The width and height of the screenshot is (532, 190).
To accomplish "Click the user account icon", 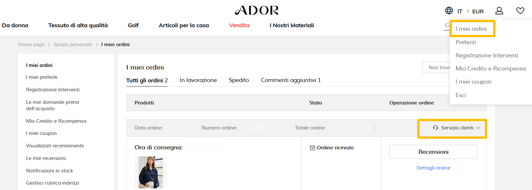I will tap(499, 11).
